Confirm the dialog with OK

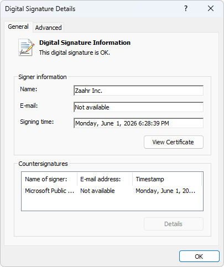pos(199,256)
